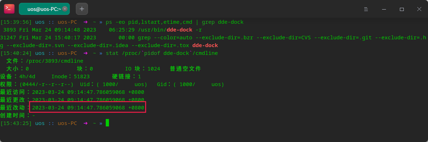
Task: Click the [15:39:56] prompt timestamp
Action: [x=16, y=22]
